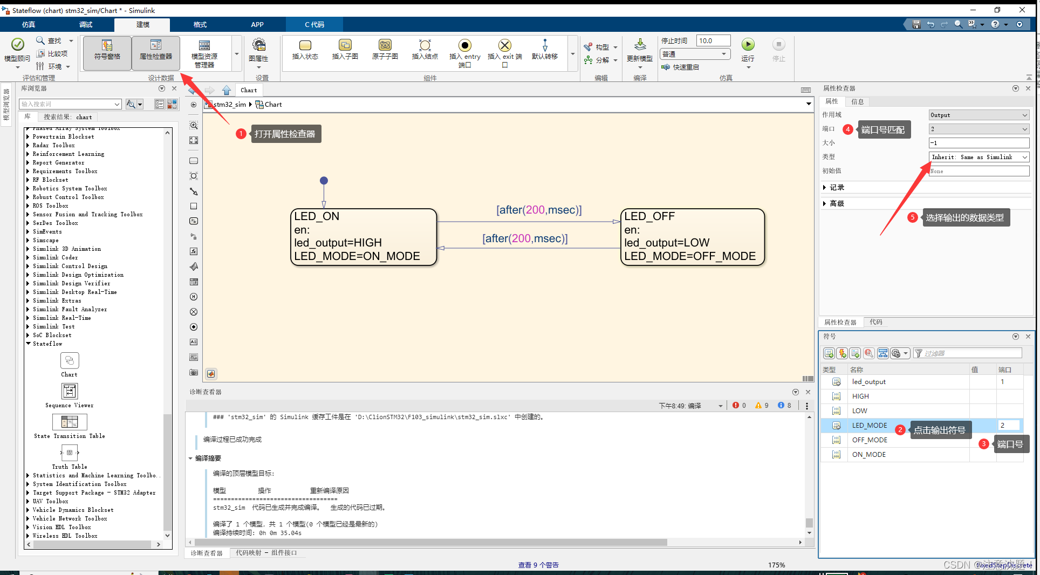Open the simulation mode (普通) dropdown

(x=695, y=54)
